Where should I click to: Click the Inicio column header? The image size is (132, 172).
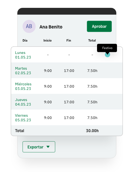tap(47, 41)
